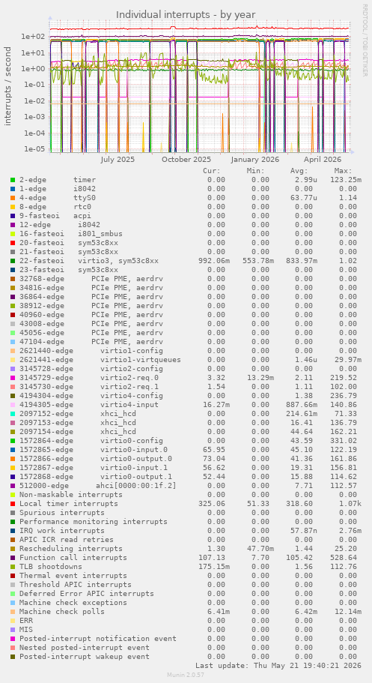This screenshot has width=372, height=683.
Task: Click the Individual interrupts graph title
Action: (x=186, y=15)
